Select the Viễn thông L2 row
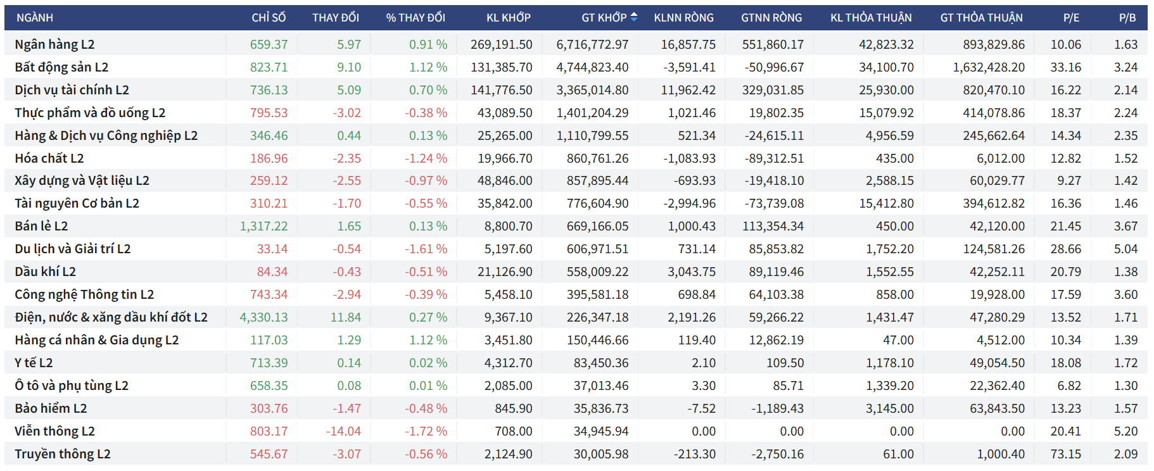This screenshot has width=1154, height=471. click(x=54, y=431)
